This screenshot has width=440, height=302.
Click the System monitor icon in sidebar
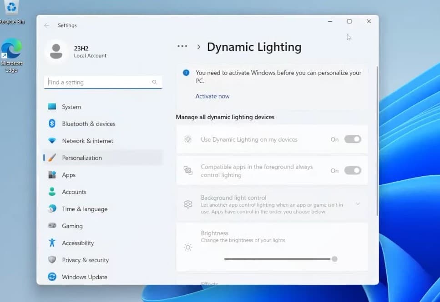[52, 107]
